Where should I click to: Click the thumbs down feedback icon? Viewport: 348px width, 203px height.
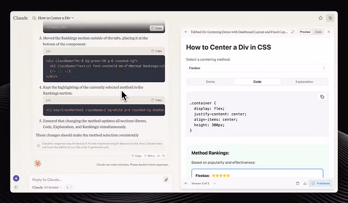point(164,156)
